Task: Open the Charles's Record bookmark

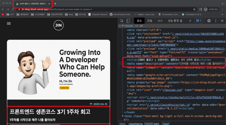Action: pos(98,14)
